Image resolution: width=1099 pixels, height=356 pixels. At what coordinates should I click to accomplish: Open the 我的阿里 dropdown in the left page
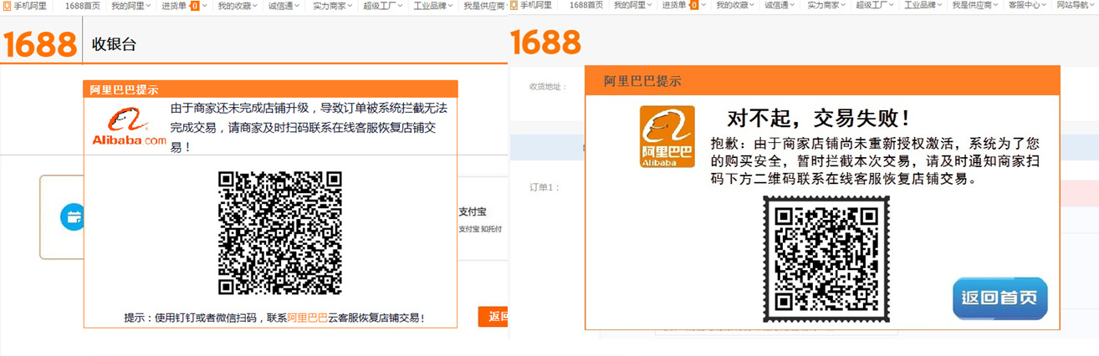[130, 6]
